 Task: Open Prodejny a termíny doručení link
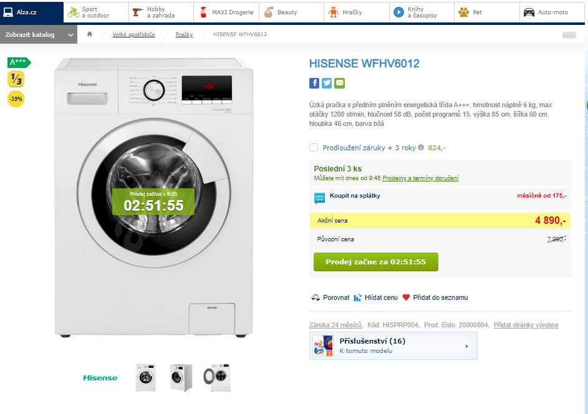click(x=420, y=178)
